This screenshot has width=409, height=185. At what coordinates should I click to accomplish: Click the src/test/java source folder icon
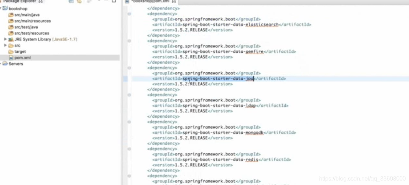(11, 27)
